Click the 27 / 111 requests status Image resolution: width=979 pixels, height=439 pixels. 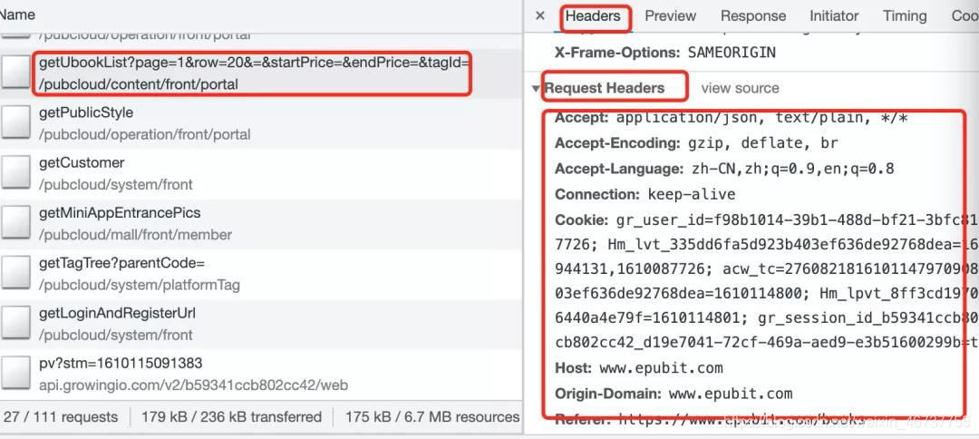pos(61,417)
